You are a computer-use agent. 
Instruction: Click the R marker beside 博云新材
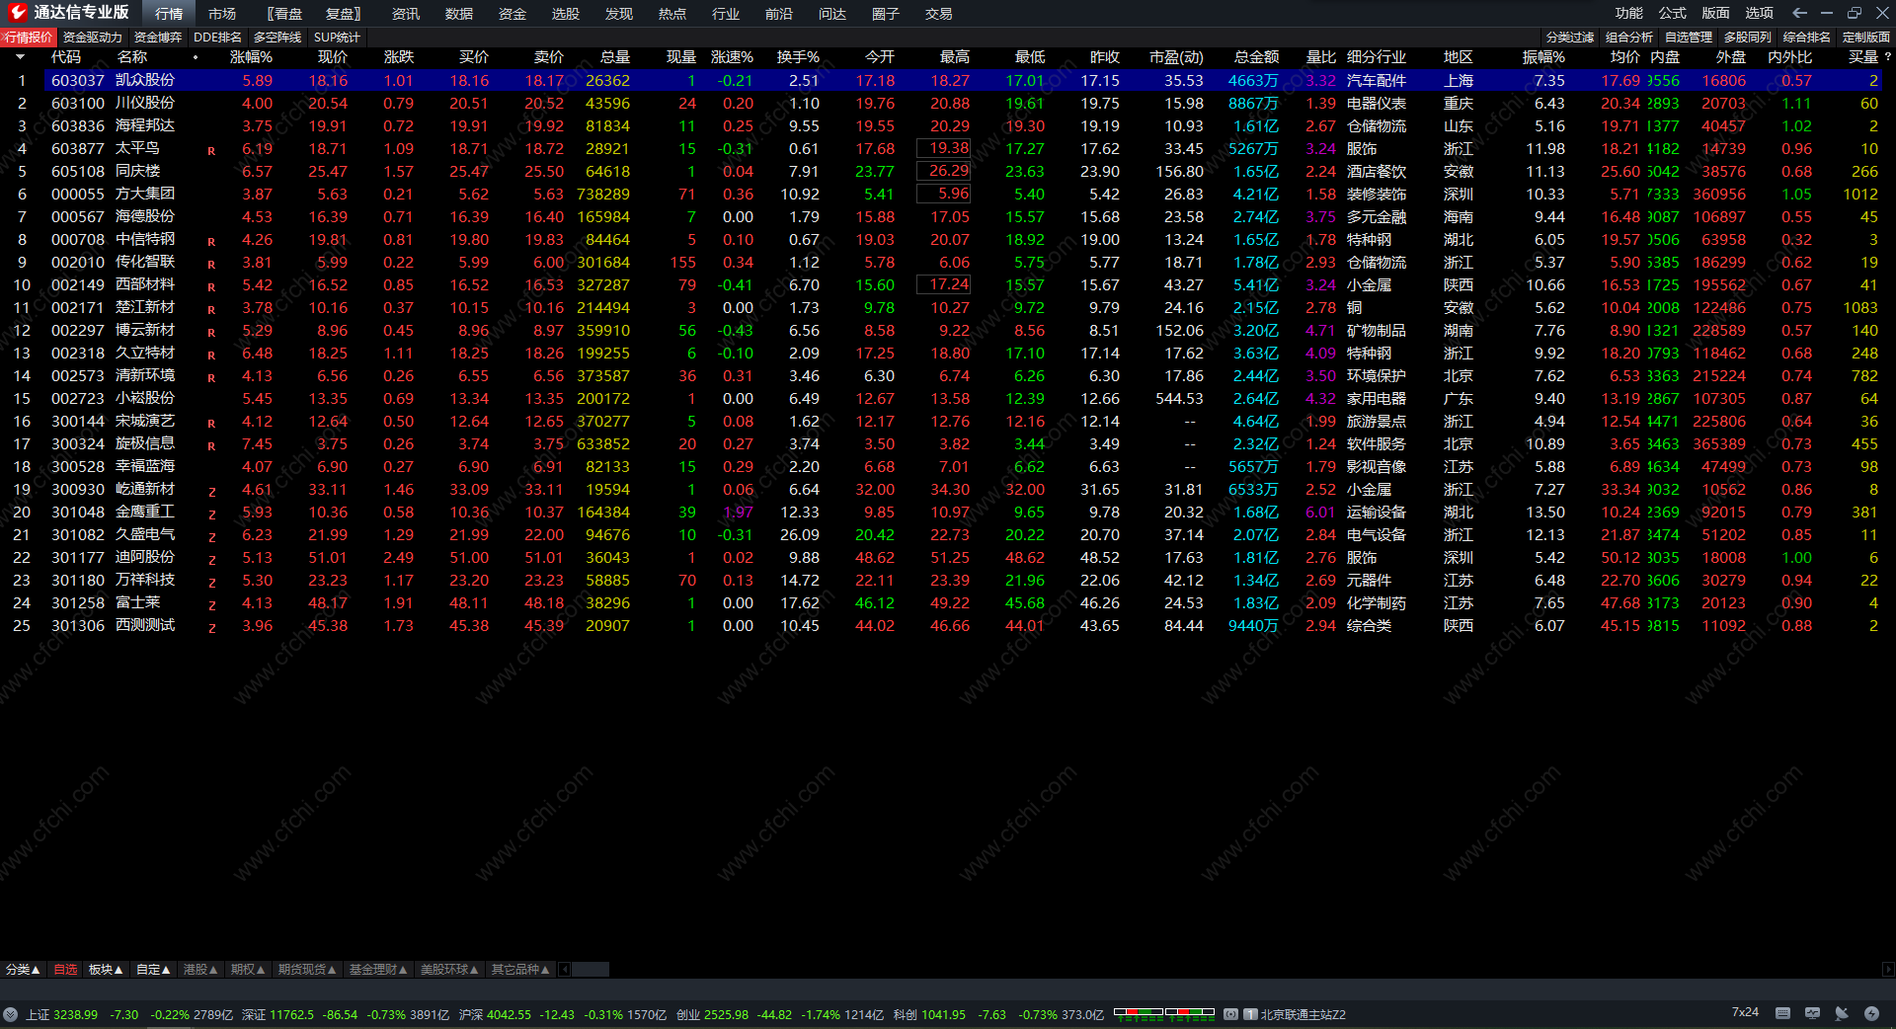pos(211,333)
